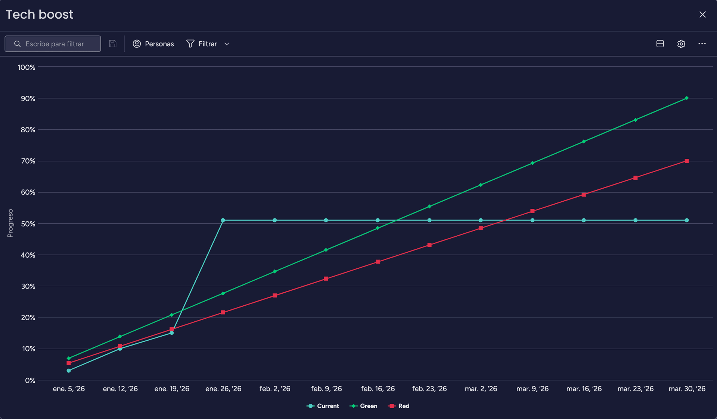Click Red data point at mar. 30
Screen dimensions: 717x419
coord(686,161)
